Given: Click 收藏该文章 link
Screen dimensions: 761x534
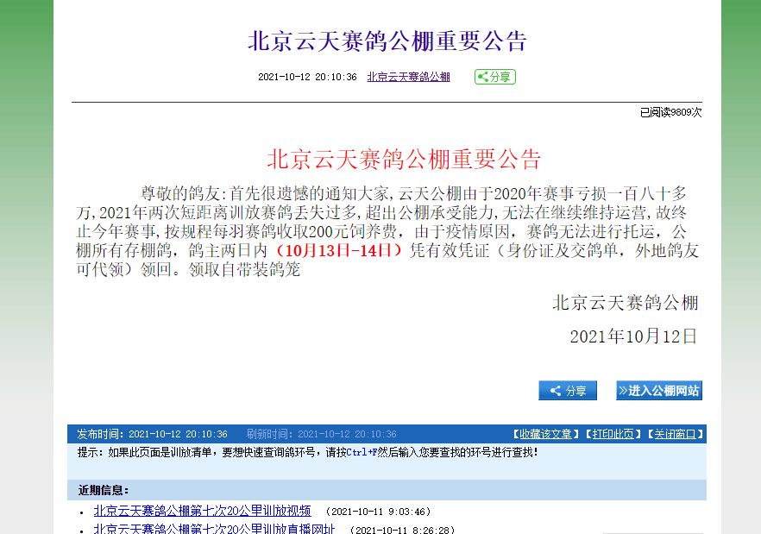Looking at the screenshot, I should pos(545,434).
